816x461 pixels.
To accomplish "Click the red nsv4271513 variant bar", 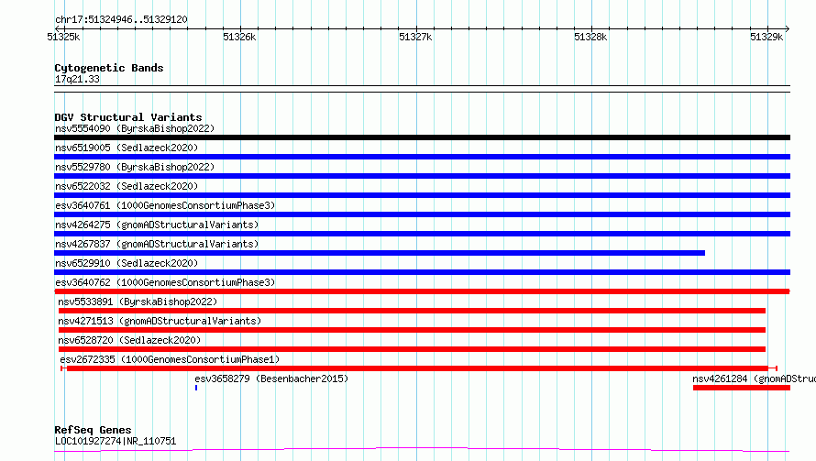I will tap(412, 330).
